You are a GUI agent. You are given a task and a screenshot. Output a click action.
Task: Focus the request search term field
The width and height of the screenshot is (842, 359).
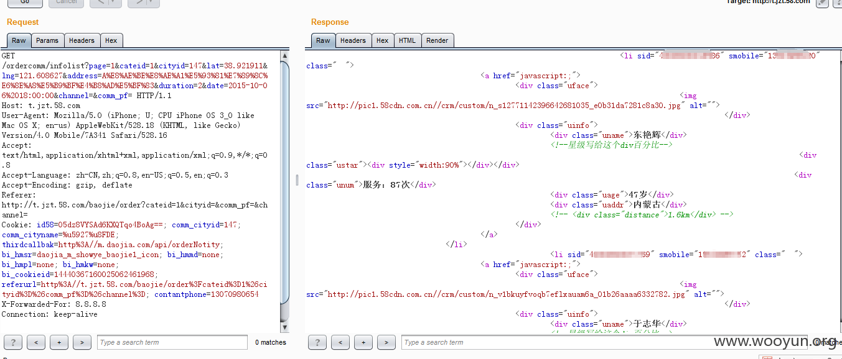coord(172,342)
